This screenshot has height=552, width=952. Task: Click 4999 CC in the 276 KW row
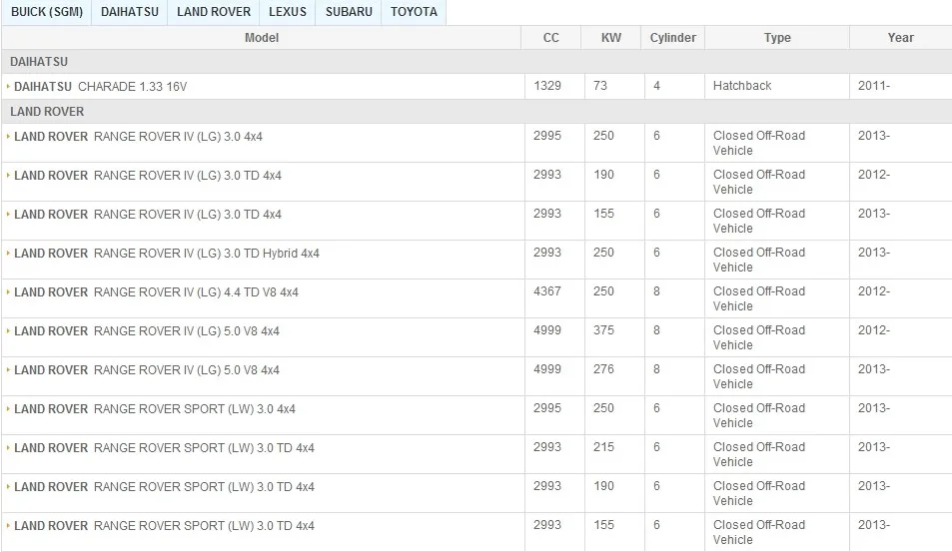click(547, 368)
